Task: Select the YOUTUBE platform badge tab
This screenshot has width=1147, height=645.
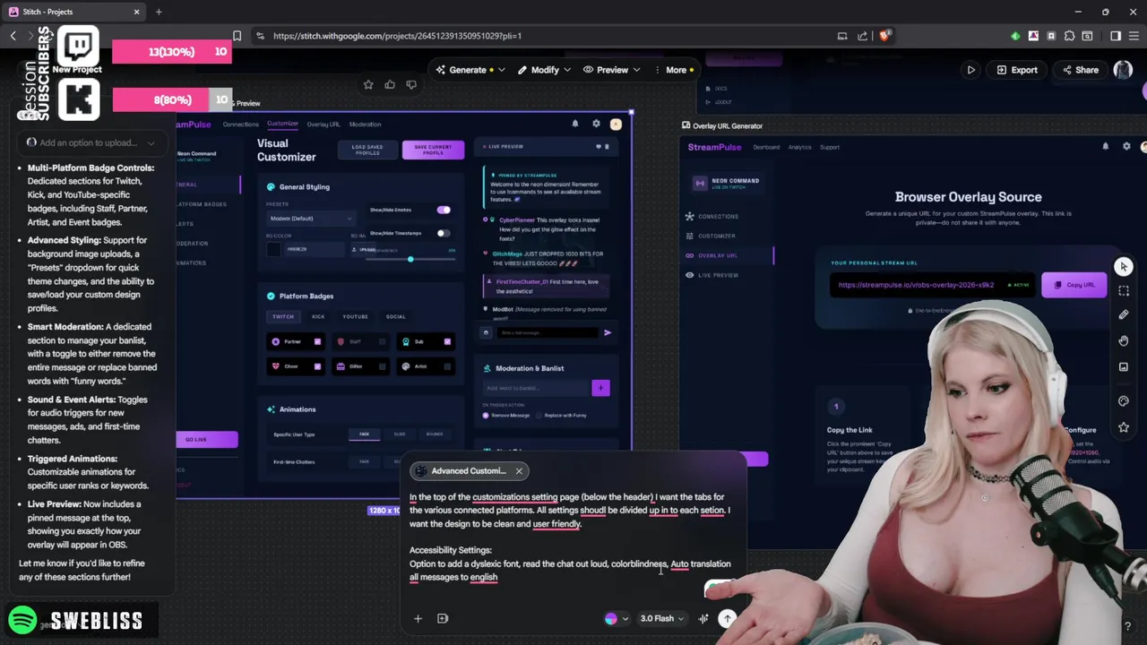Action: click(355, 316)
